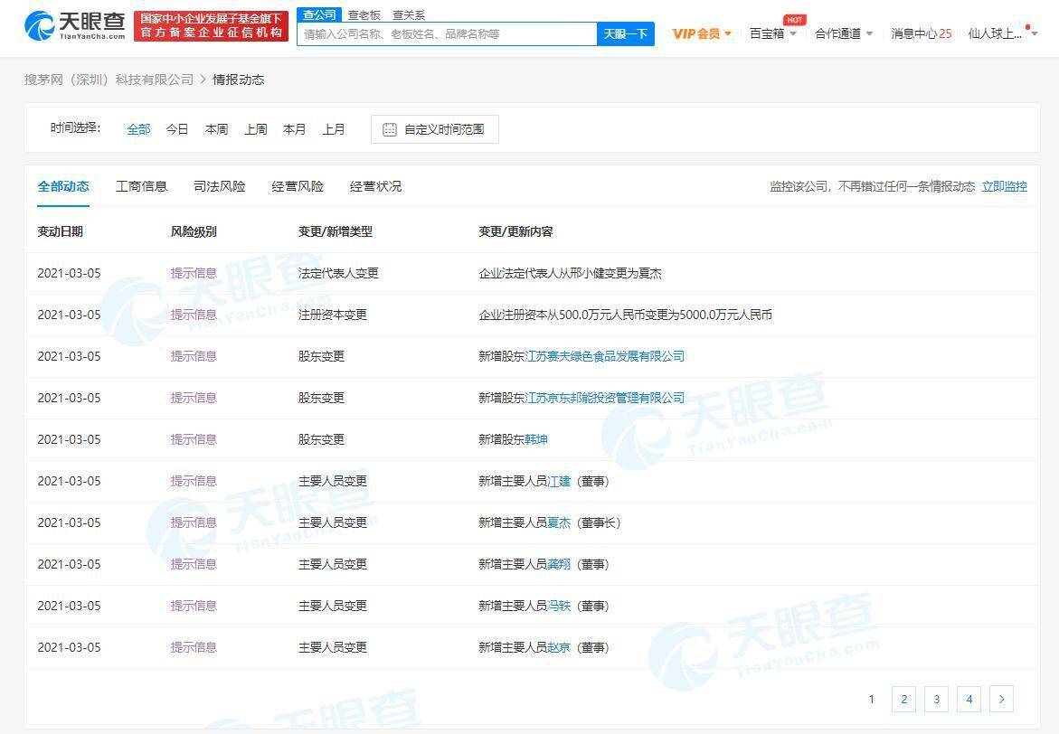1059x734 pixels.
Task: Click 提示信息 in 注册资本变更 row
Action: pos(194,315)
